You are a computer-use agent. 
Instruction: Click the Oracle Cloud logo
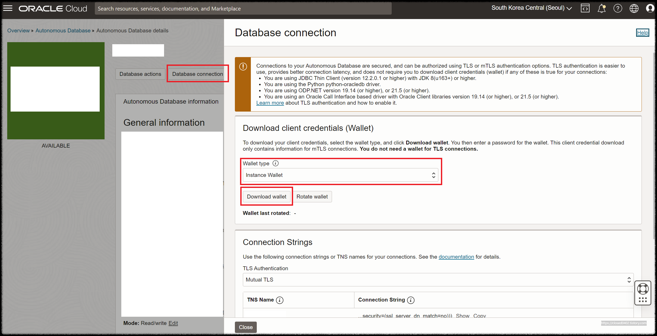coord(53,8)
